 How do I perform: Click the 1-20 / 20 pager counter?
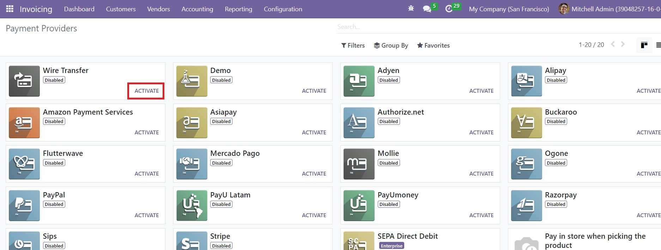[x=591, y=45]
